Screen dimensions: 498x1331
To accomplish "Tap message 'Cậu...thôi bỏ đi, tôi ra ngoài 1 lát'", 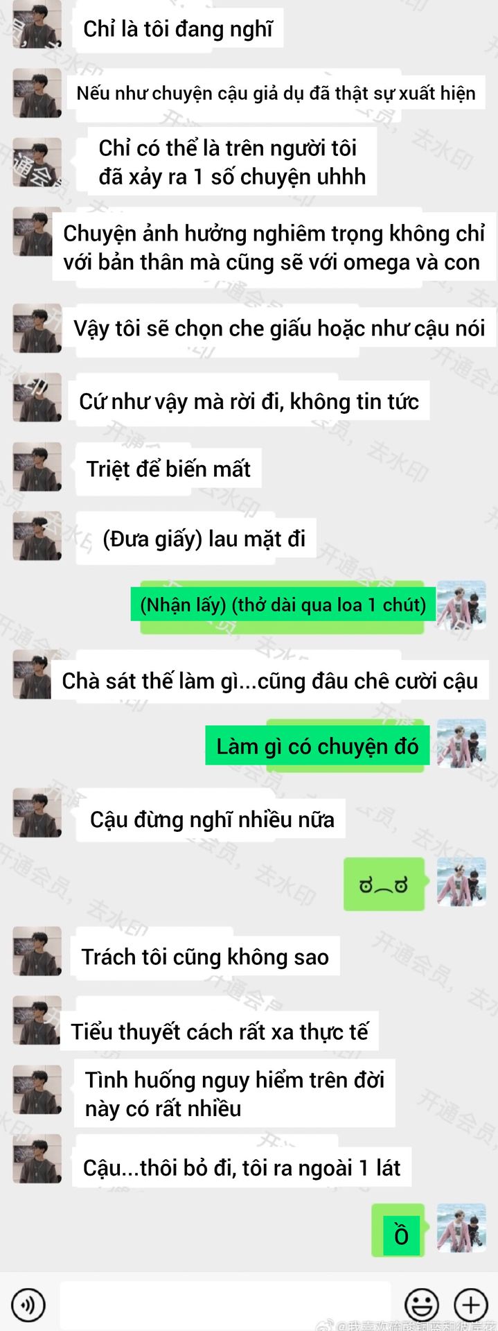I will [242, 1167].
